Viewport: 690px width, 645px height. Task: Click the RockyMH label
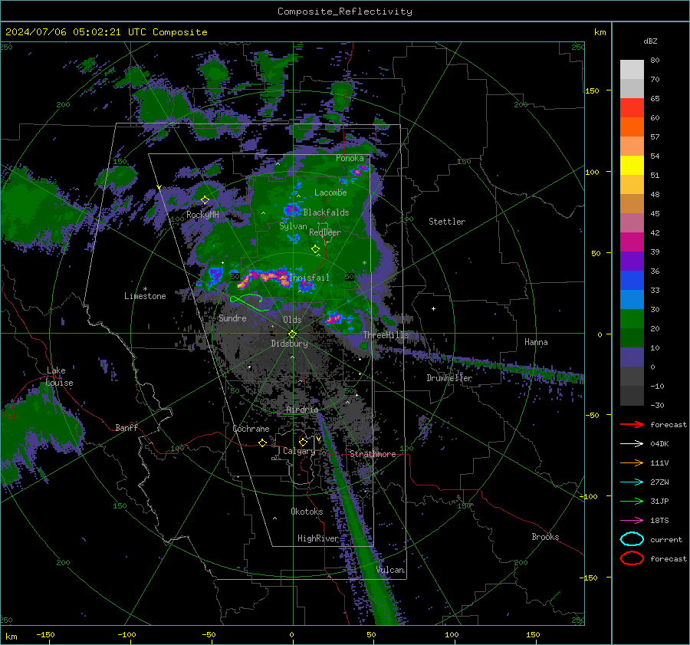tap(202, 215)
